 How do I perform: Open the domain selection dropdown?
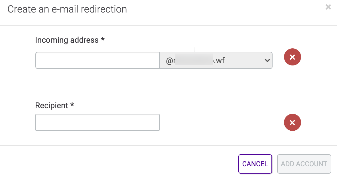(216, 60)
